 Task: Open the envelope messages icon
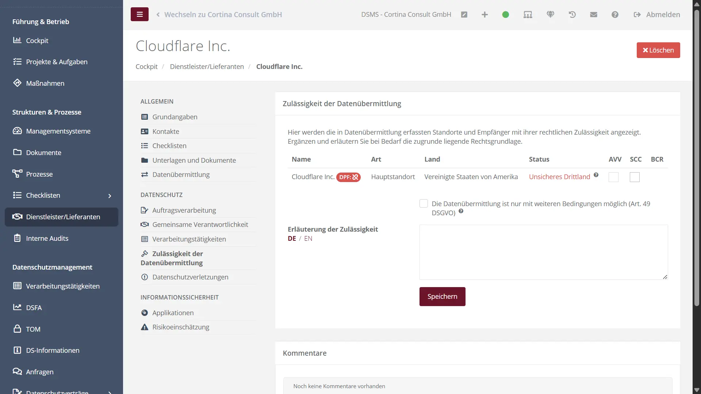pyautogui.click(x=594, y=15)
